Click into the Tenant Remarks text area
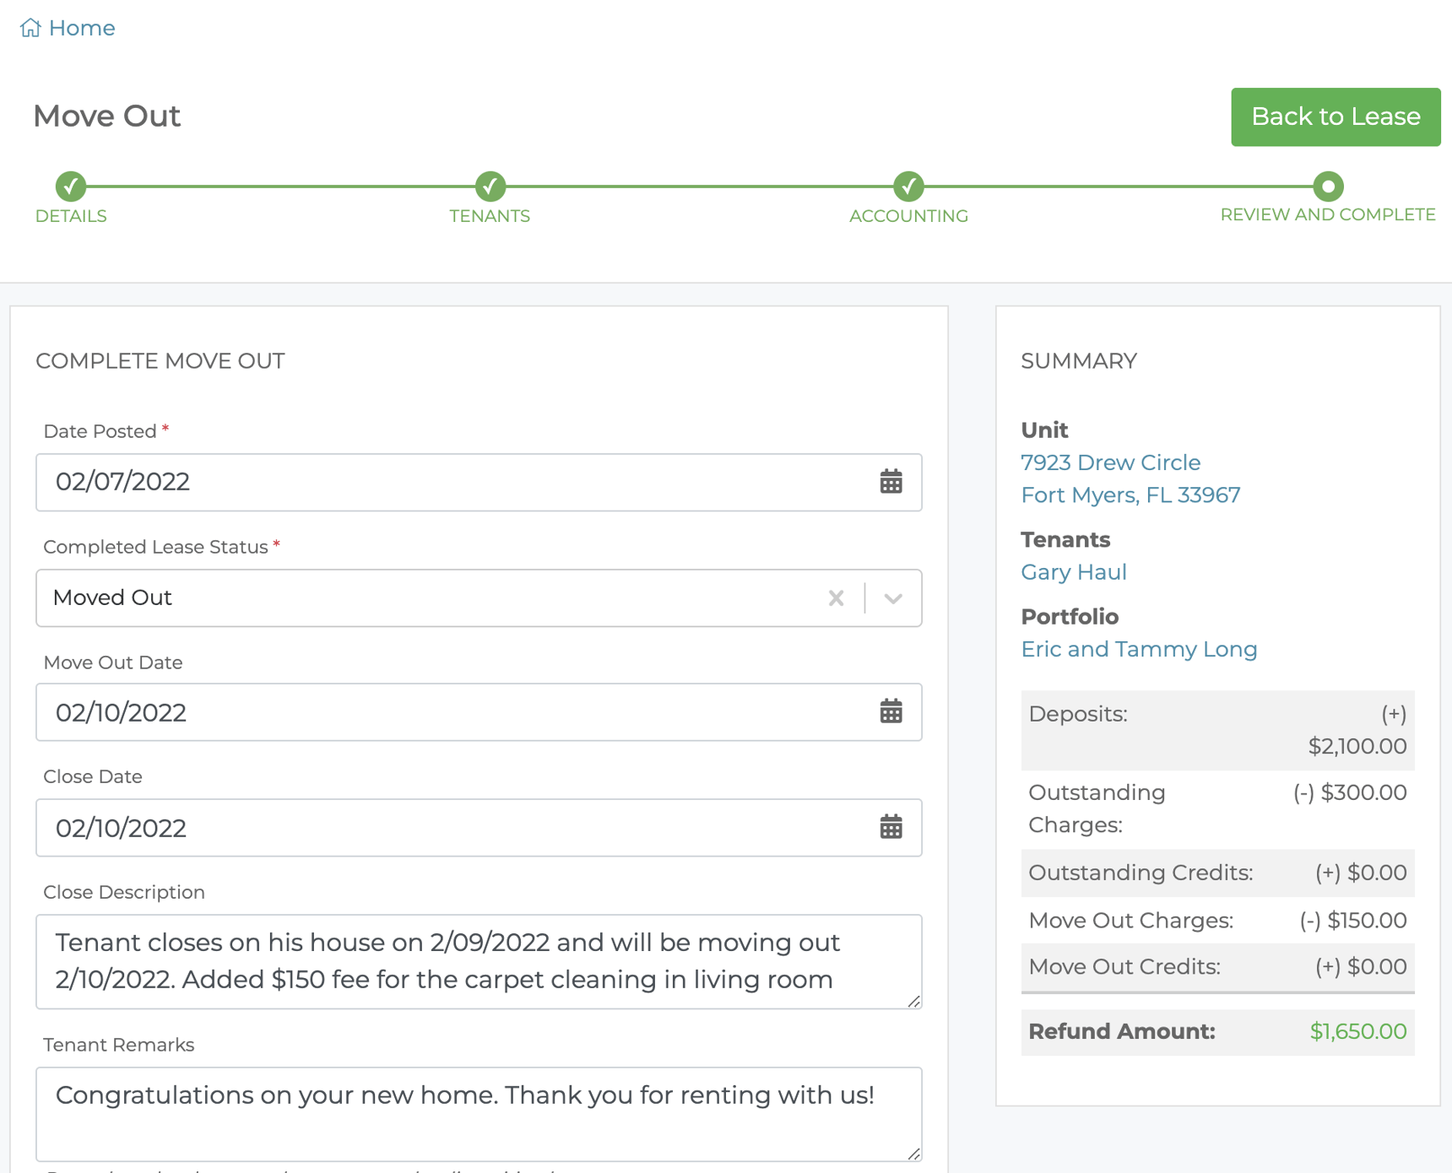The height and width of the screenshot is (1173, 1452). click(478, 1114)
